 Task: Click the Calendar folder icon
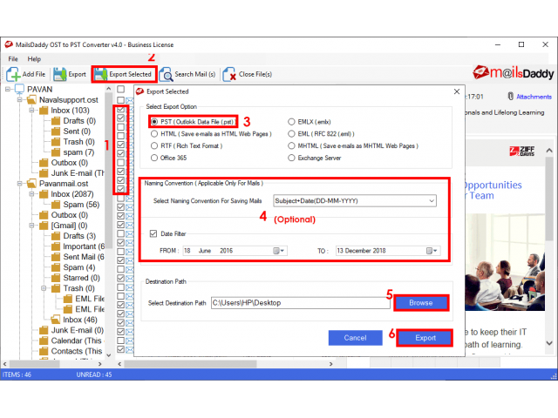tap(44, 340)
